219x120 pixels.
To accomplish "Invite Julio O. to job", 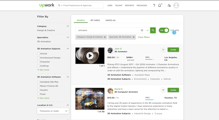I will pos(173,50).
